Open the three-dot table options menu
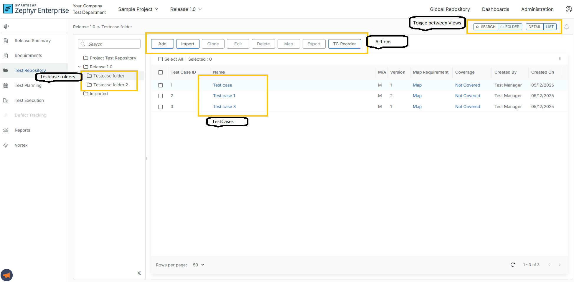This screenshot has height=282, width=574. tap(560, 59)
